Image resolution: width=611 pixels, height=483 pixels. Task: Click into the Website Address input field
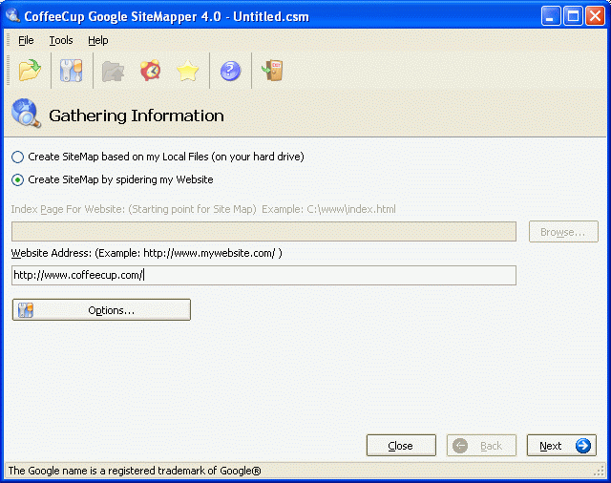coord(263,276)
